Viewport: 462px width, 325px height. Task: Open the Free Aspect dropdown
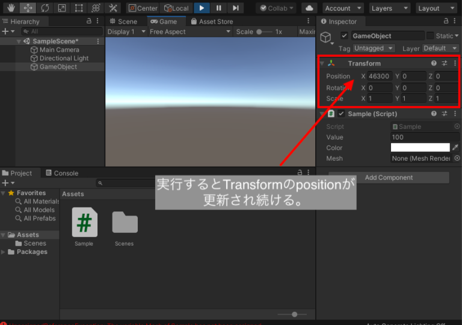tap(189, 31)
